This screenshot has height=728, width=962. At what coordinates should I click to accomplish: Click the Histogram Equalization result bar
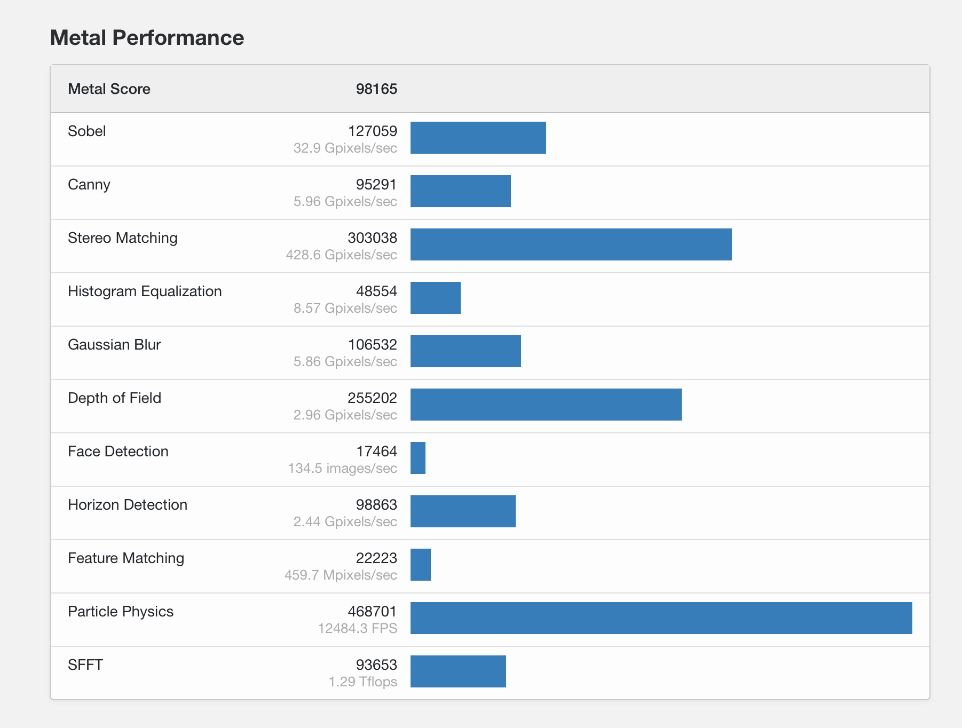(x=435, y=298)
